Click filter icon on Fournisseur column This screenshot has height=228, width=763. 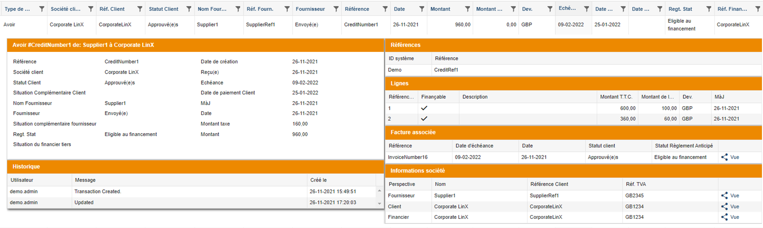point(336,9)
